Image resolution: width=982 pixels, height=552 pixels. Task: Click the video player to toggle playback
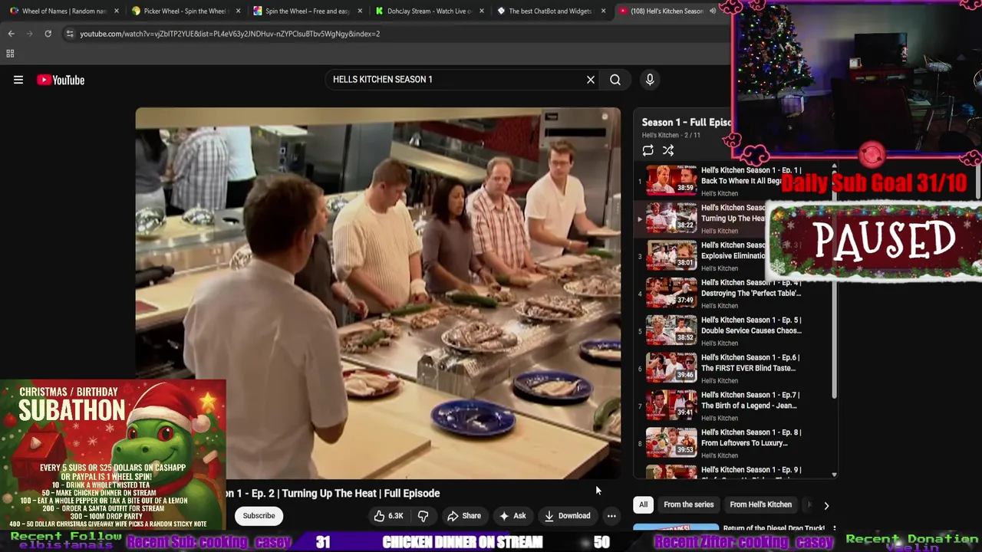coord(378,294)
